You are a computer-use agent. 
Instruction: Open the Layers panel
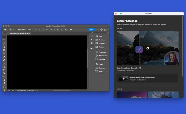(x=102, y=64)
